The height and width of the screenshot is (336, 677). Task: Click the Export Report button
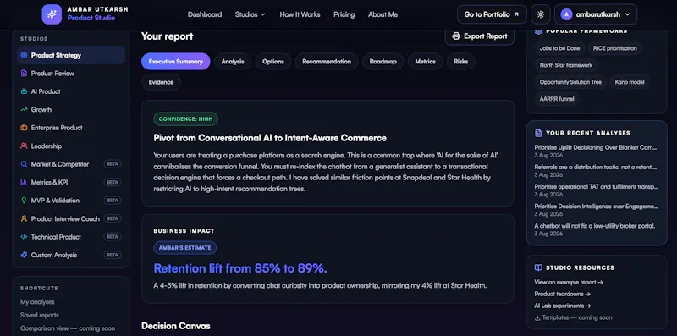click(480, 36)
